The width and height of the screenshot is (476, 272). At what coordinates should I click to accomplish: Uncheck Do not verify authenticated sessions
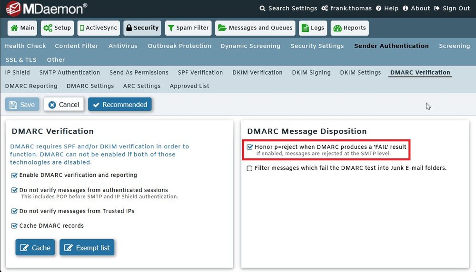coord(14,190)
